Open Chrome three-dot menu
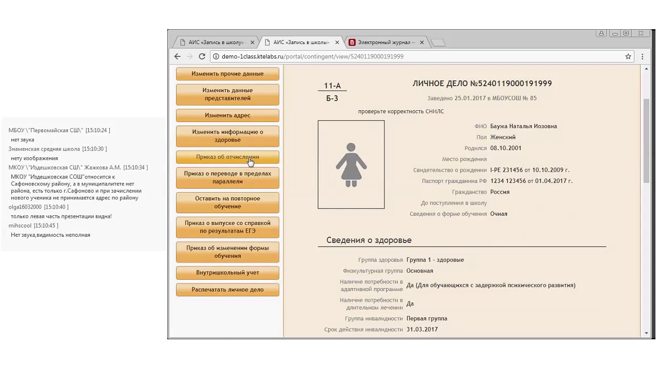The image size is (657, 369). 642,56
